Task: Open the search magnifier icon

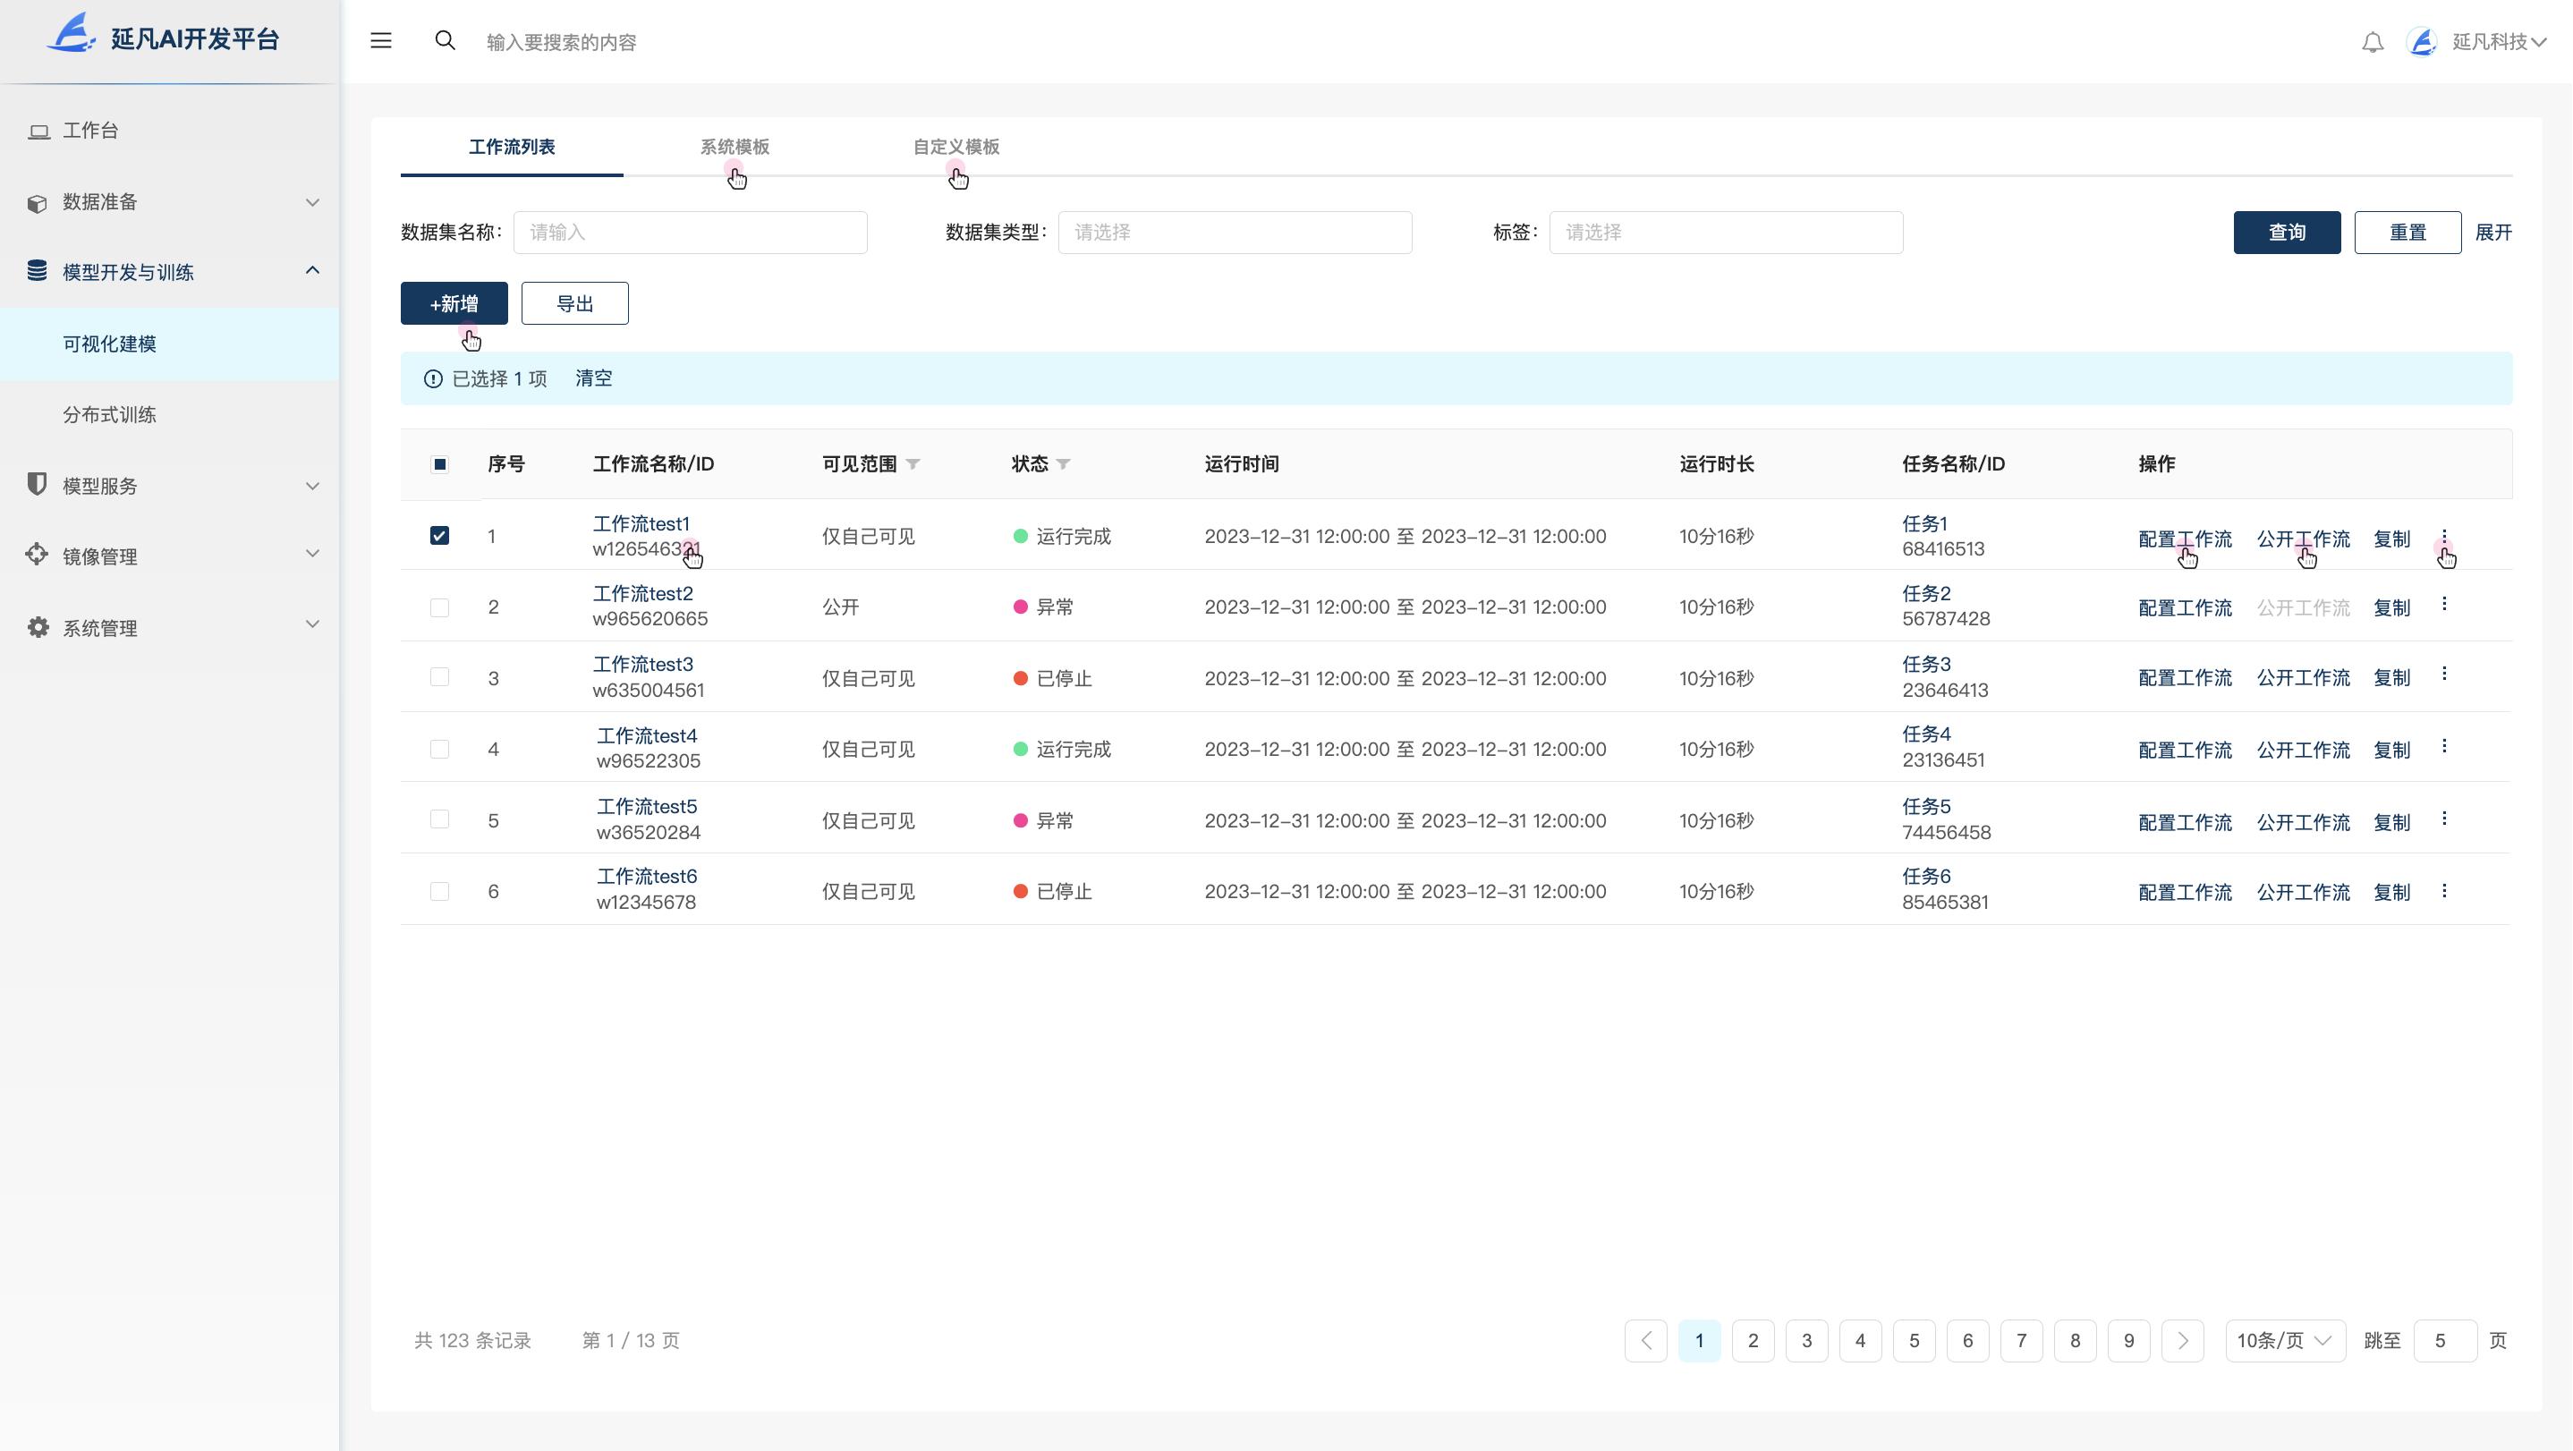Action: [x=446, y=41]
